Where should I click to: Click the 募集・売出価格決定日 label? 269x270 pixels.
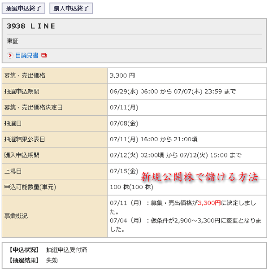pos(33,108)
